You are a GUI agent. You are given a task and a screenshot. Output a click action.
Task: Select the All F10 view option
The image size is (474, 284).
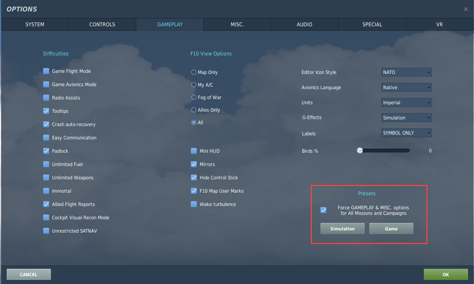tap(194, 122)
